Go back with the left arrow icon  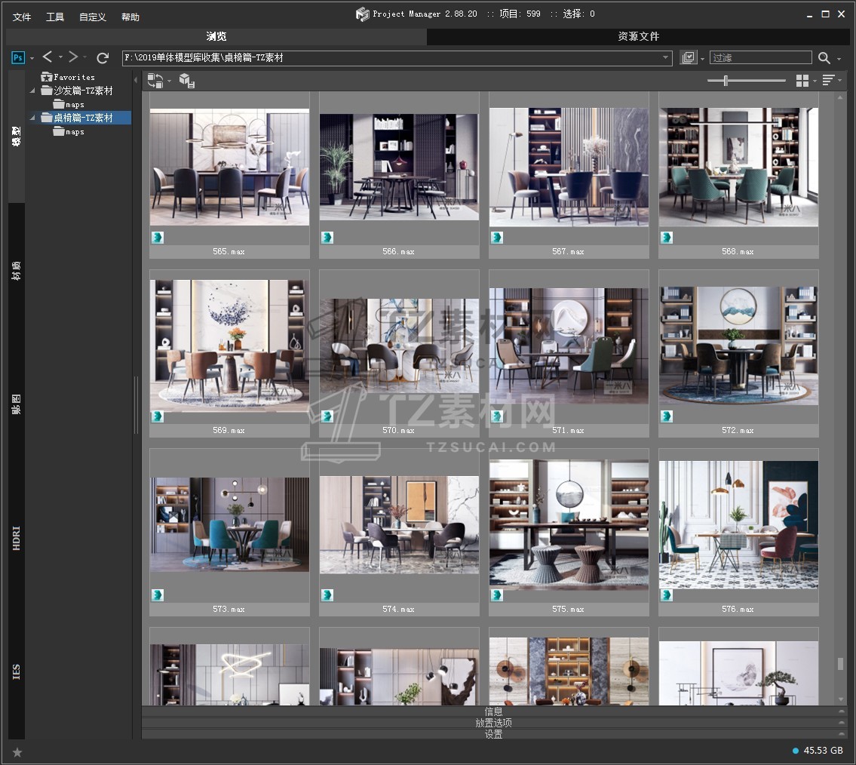(48, 57)
